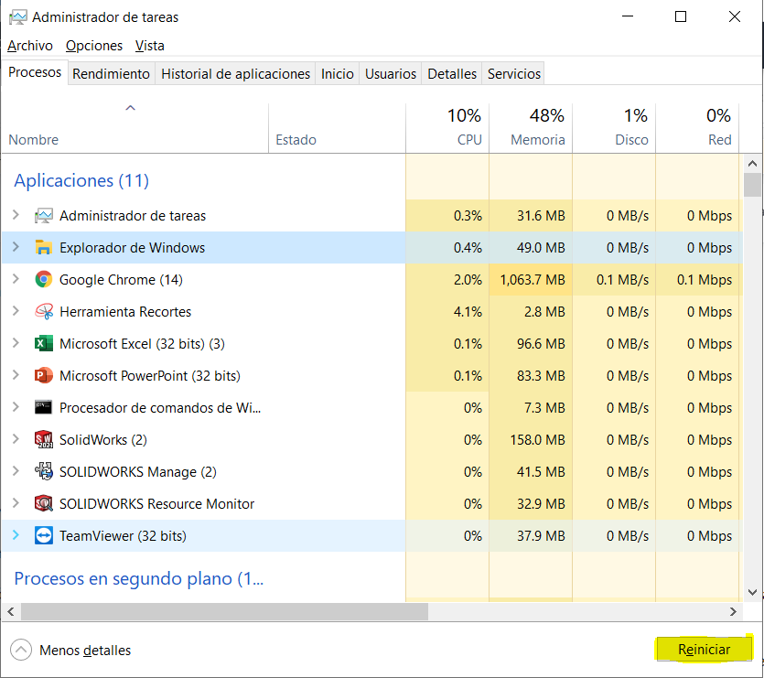Switch to Historial de aplicaciones tab

pos(235,73)
